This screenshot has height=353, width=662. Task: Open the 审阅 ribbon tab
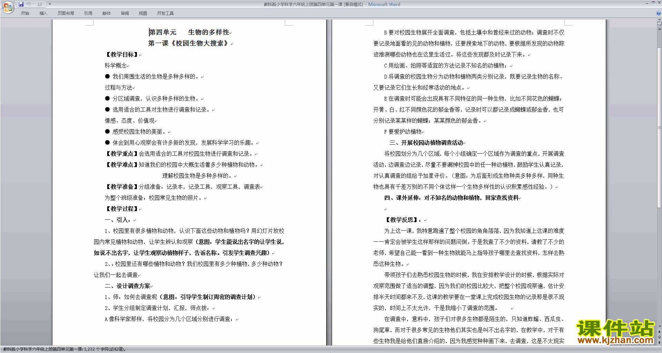125,13
